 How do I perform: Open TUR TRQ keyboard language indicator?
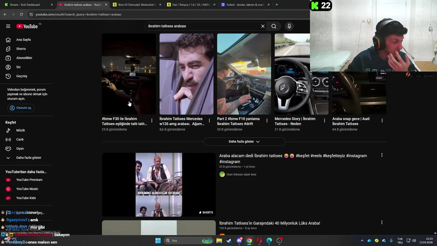[400, 241]
